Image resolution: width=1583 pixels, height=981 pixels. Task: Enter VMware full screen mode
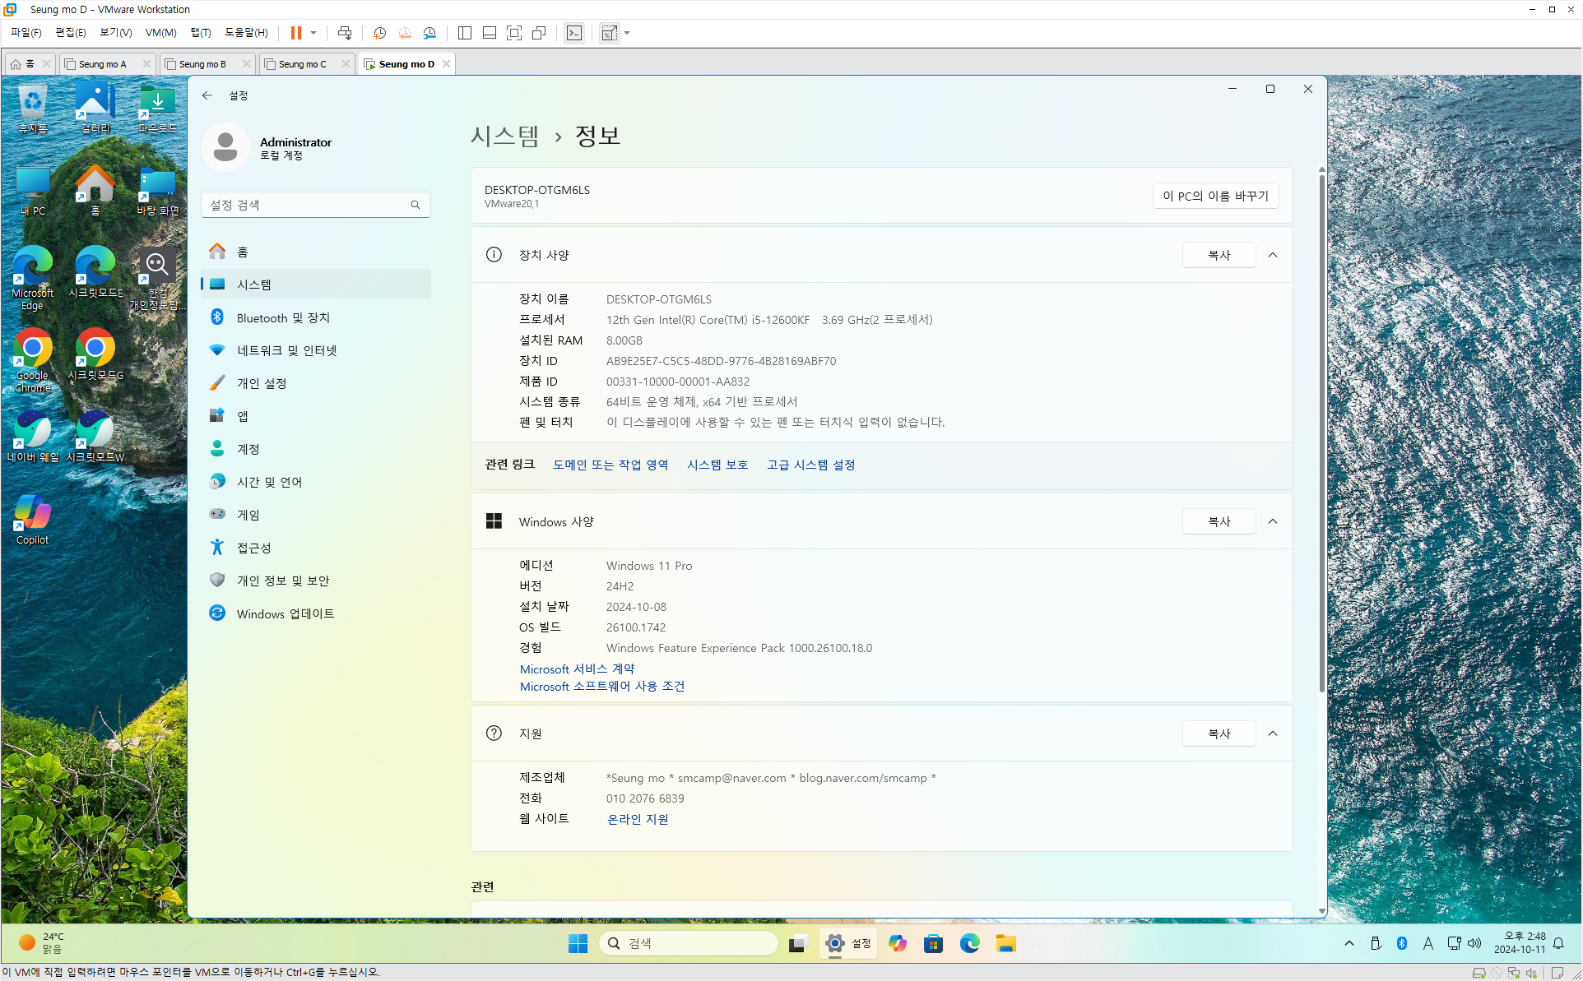514,33
